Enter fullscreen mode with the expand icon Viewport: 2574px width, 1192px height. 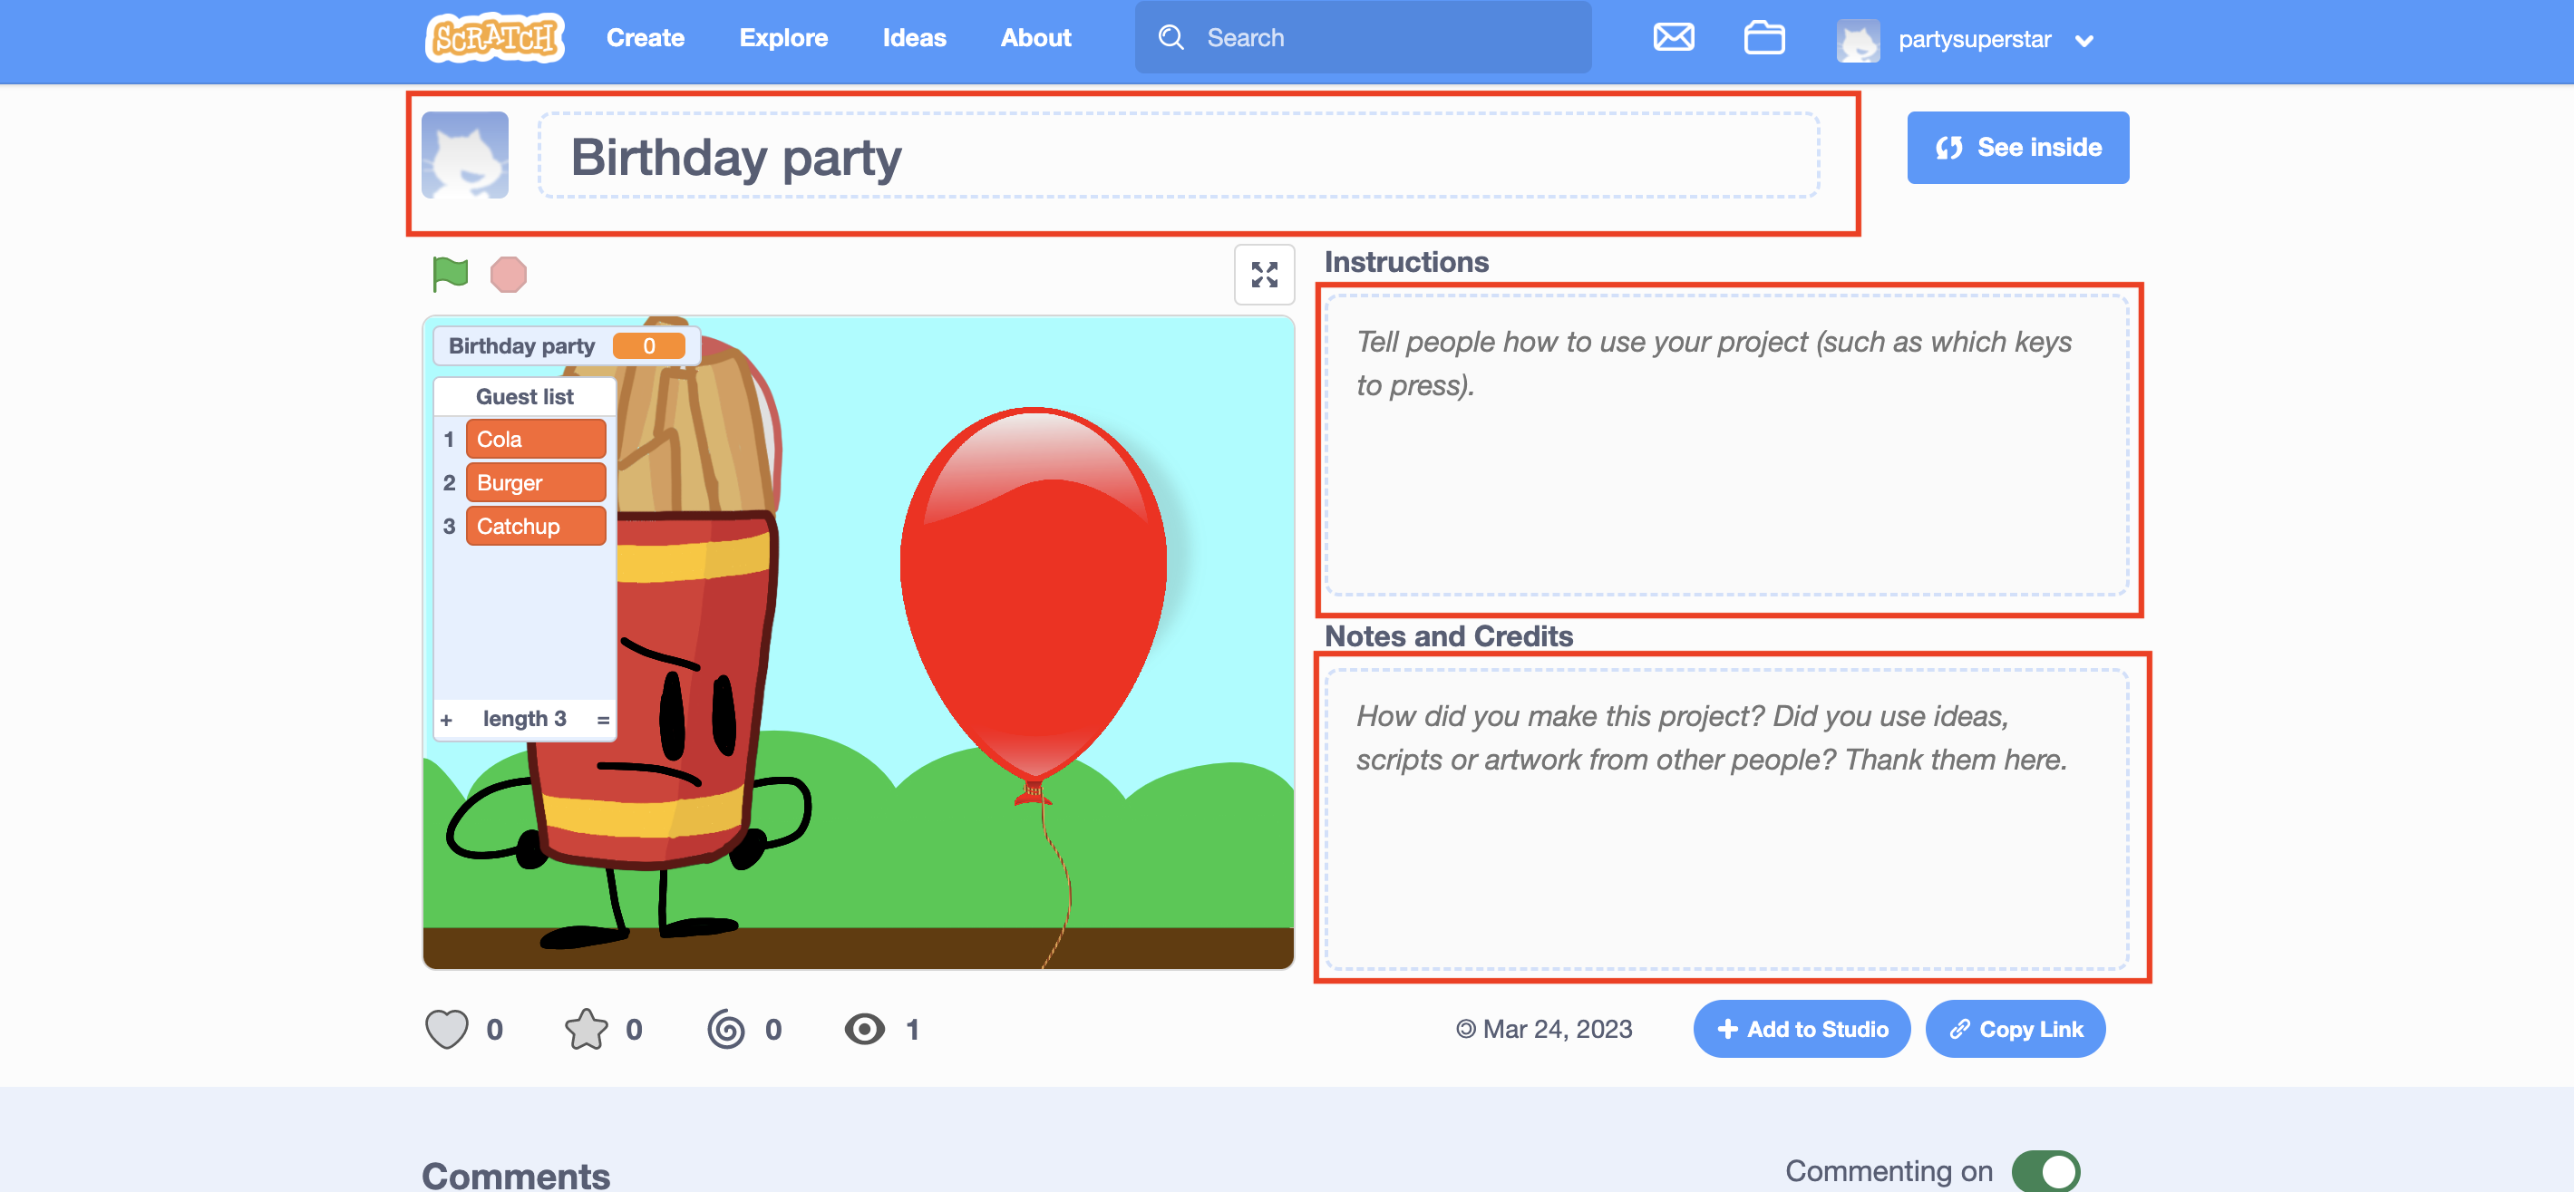[1264, 274]
